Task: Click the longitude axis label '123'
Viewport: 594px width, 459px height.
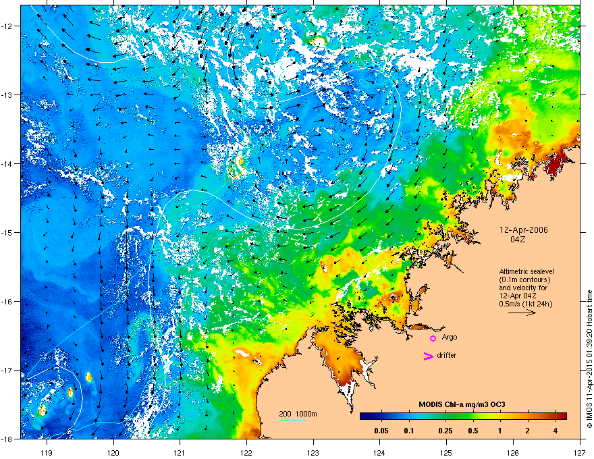Action: coord(313,452)
